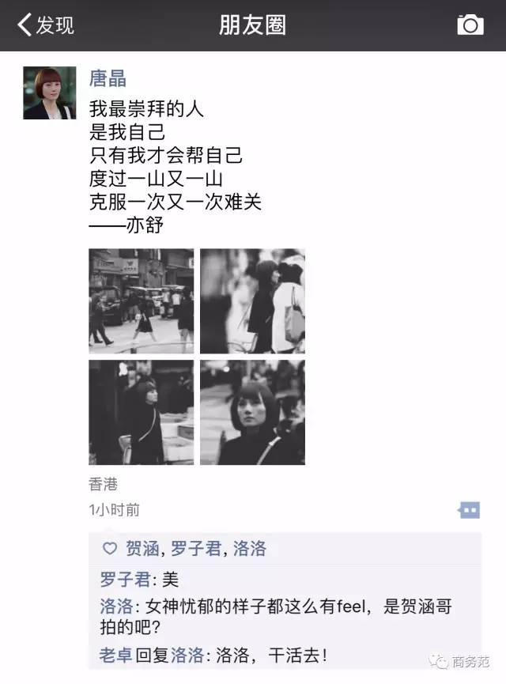The height and width of the screenshot is (684, 506).
Task: Tap the post text quoting 亦舒
Action: tap(176, 167)
